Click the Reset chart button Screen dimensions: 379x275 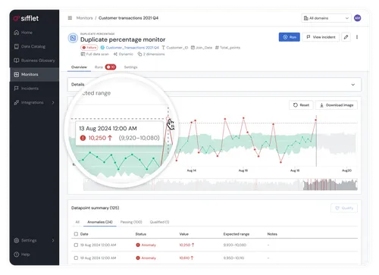coord(301,105)
